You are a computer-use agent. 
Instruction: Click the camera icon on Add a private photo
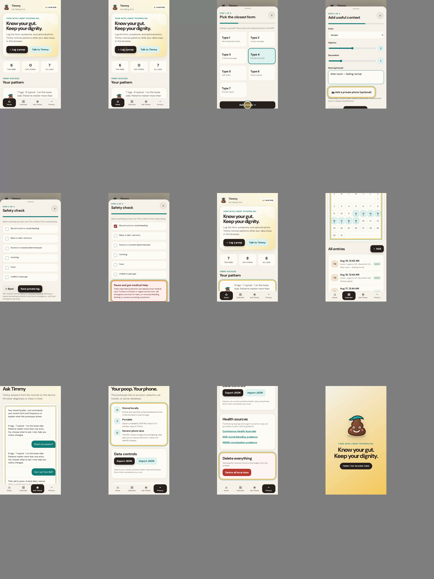point(333,92)
